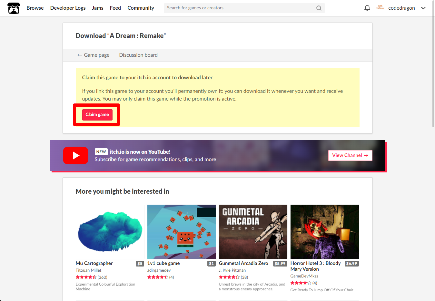435x301 pixels.
Task: Focus the games or creators search field
Action: (x=244, y=8)
